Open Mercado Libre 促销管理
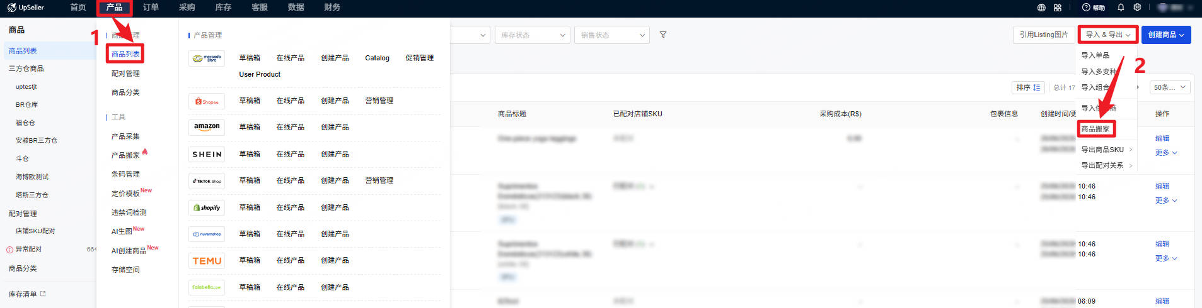The image size is (1202, 308). (419, 58)
